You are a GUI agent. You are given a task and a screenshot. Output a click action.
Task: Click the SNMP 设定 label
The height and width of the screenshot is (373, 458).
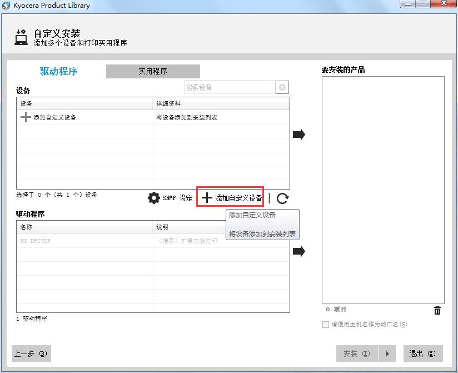pos(177,198)
